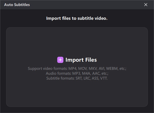Click the Import Files label
The height and width of the screenshot is (113, 154).
[81, 60]
